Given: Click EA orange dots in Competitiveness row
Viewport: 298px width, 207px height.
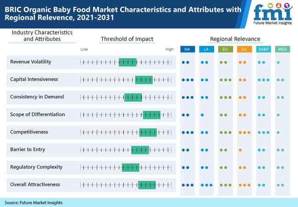Looking at the screenshot, I should click(244, 132).
